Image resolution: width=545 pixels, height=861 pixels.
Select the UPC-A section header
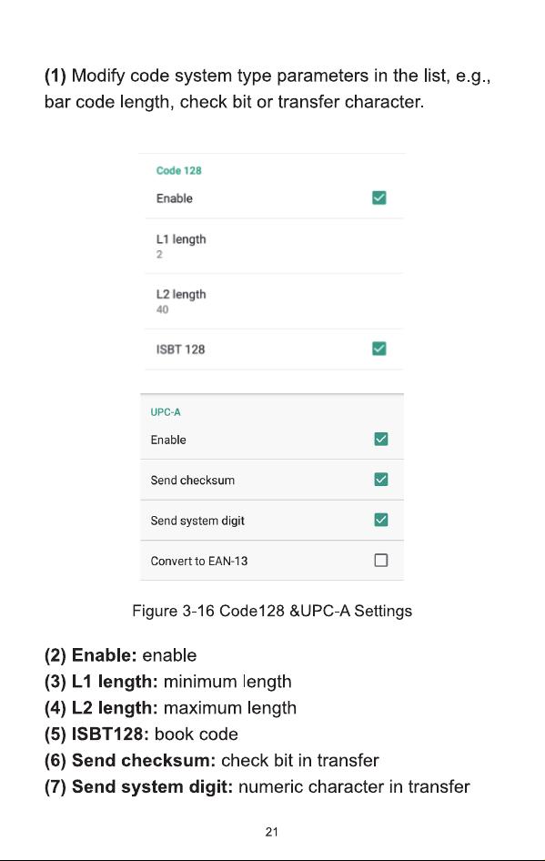pos(166,412)
